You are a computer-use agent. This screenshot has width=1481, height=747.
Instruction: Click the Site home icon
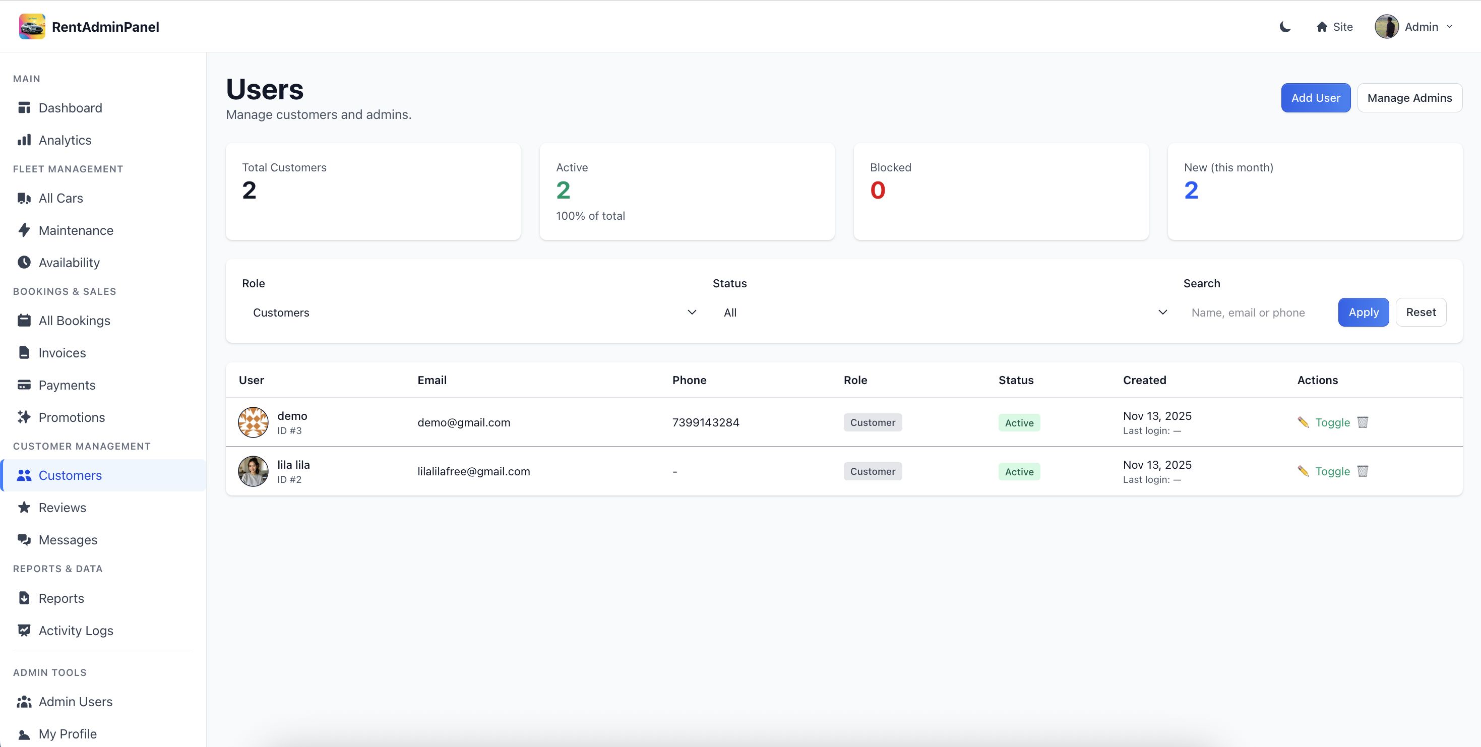point(1321,26)
